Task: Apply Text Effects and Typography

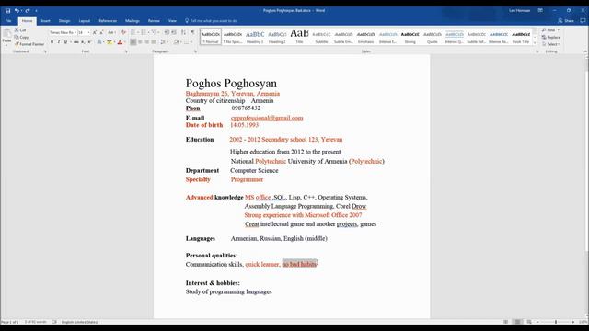Action: tap(99, 42)
